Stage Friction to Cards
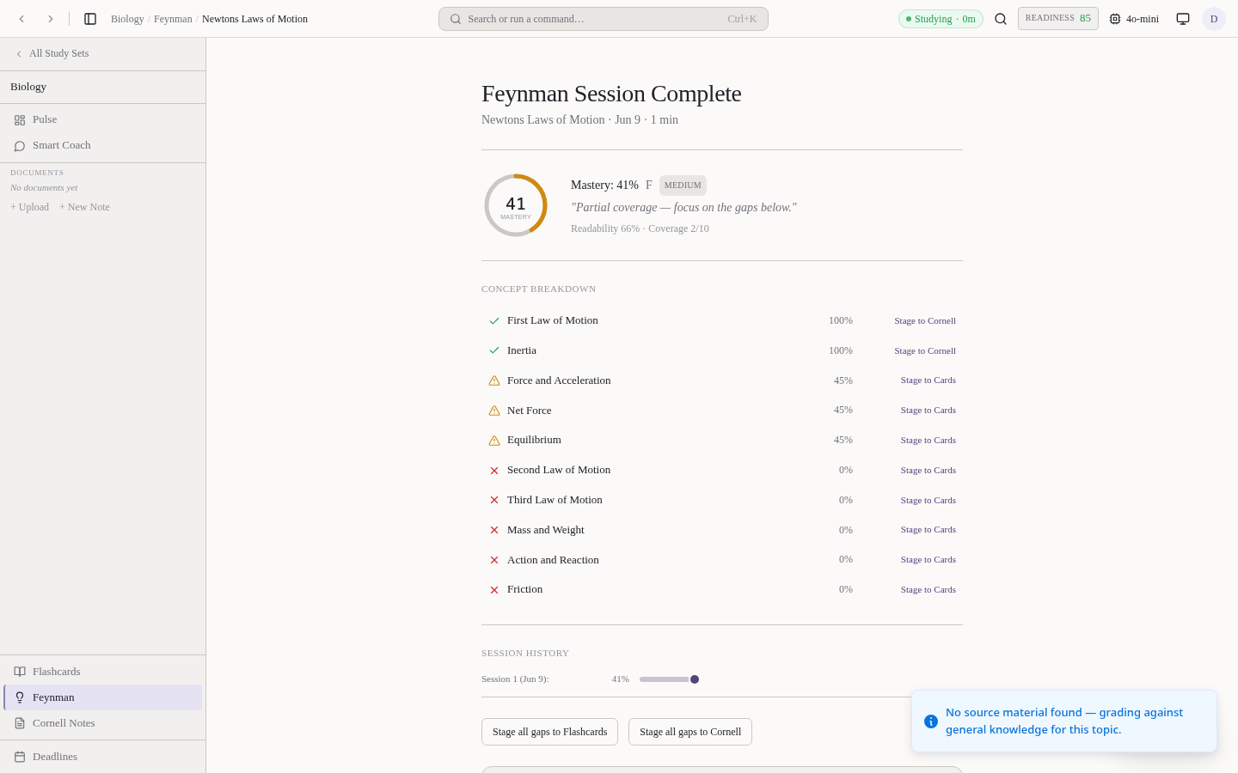 [929, 589]
